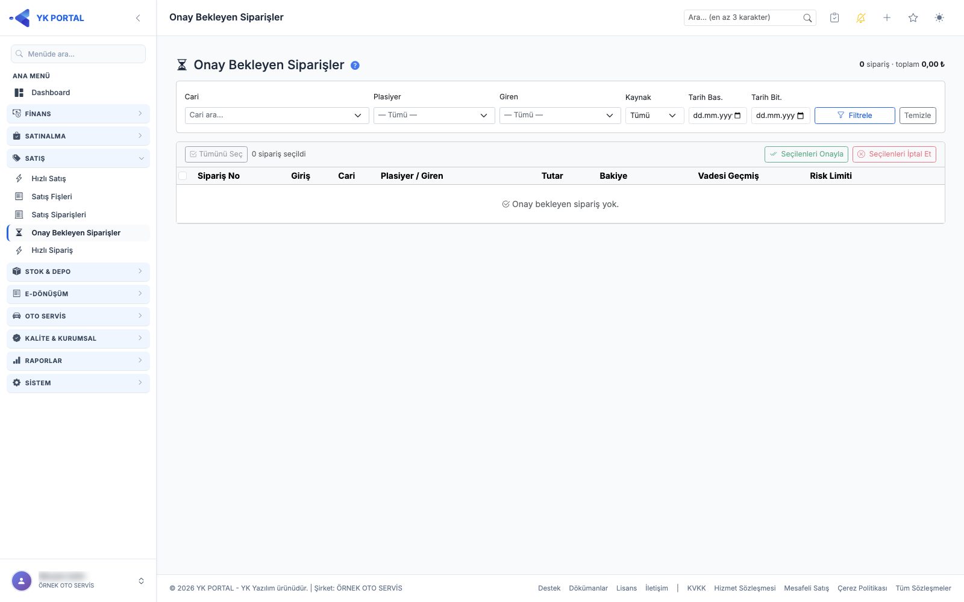Click the Temizle button
This screenshot has width=964, height=602.
[x=918, y=116]
